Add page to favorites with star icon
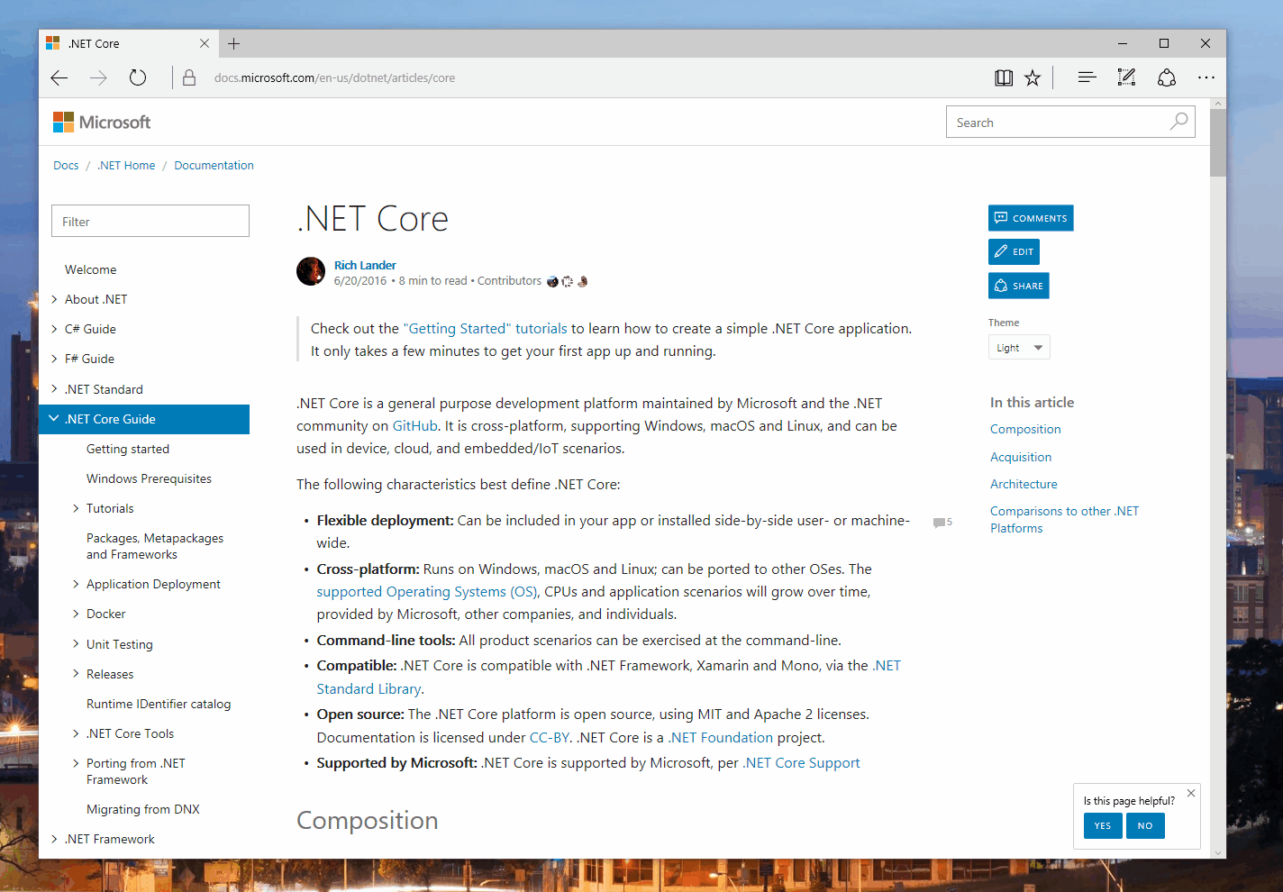The height and width of the screenshot is (892, 1283). (x=1033, y=78)
